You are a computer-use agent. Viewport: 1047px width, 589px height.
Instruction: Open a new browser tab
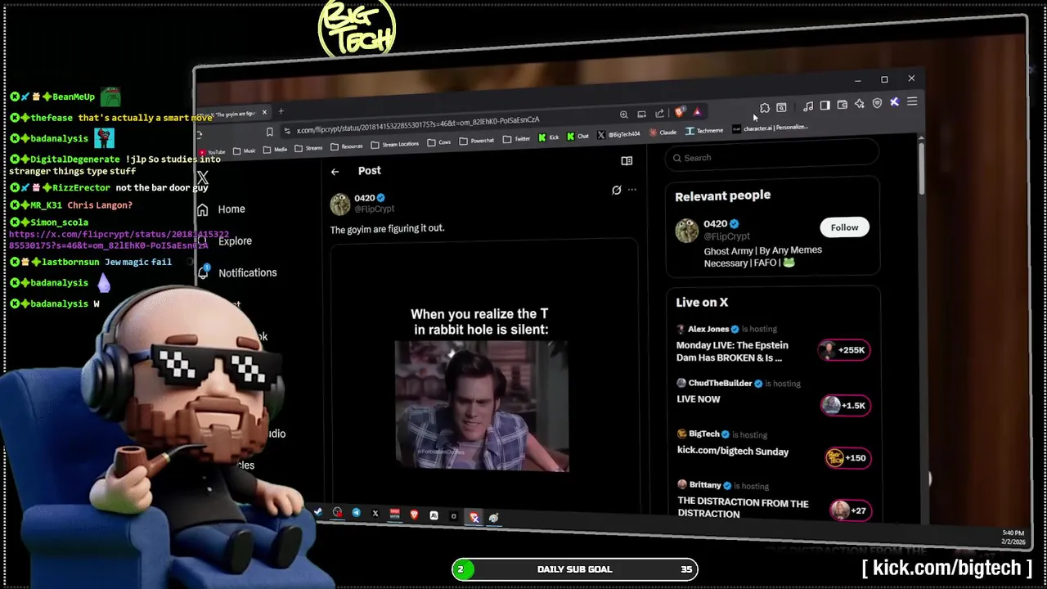(x=281, y=111)
